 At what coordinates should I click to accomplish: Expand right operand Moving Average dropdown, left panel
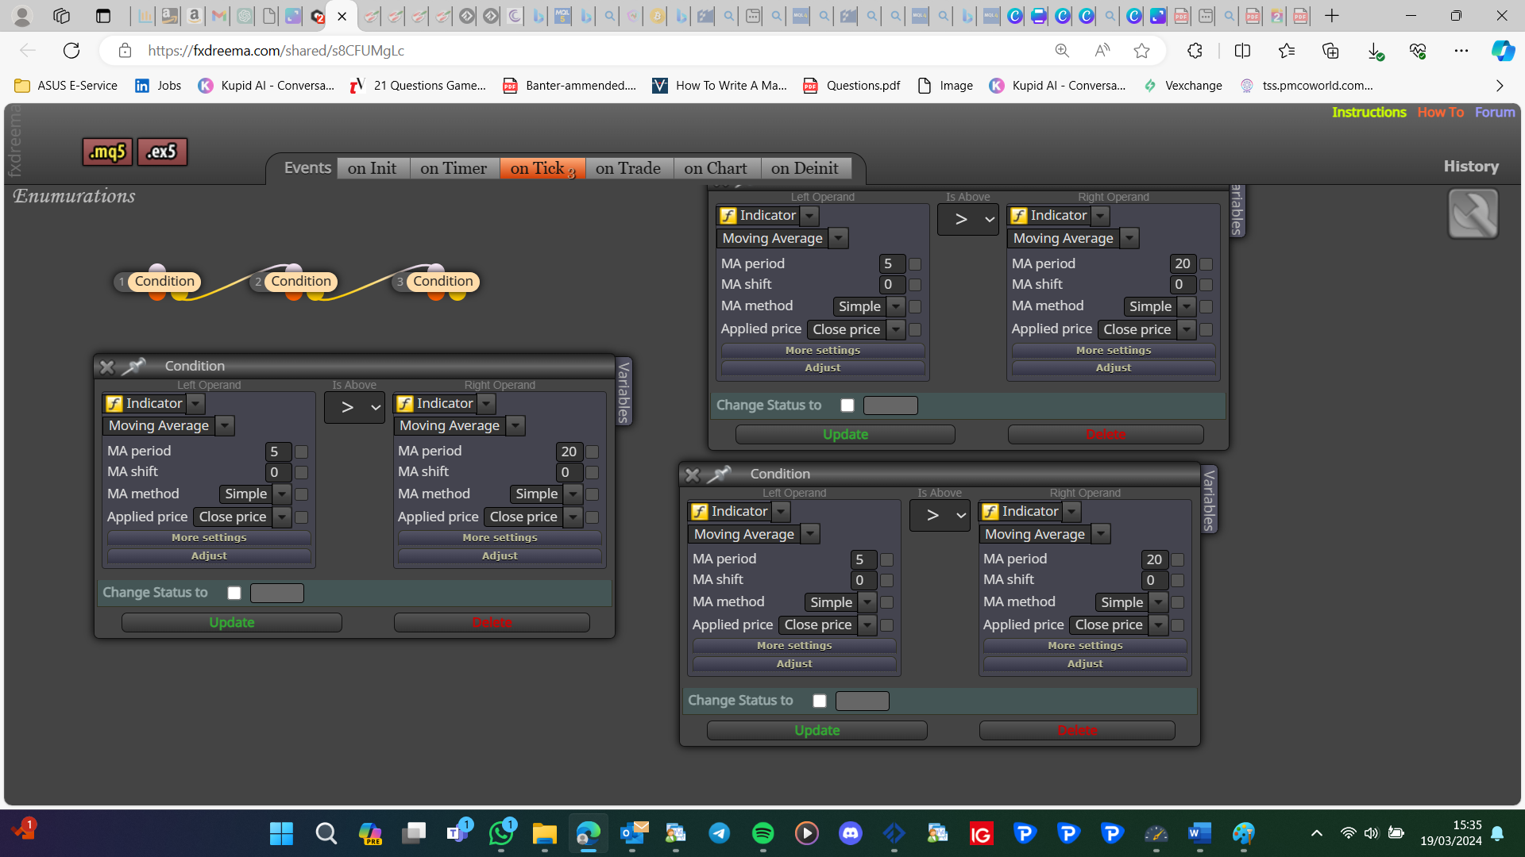click(515, 426)
